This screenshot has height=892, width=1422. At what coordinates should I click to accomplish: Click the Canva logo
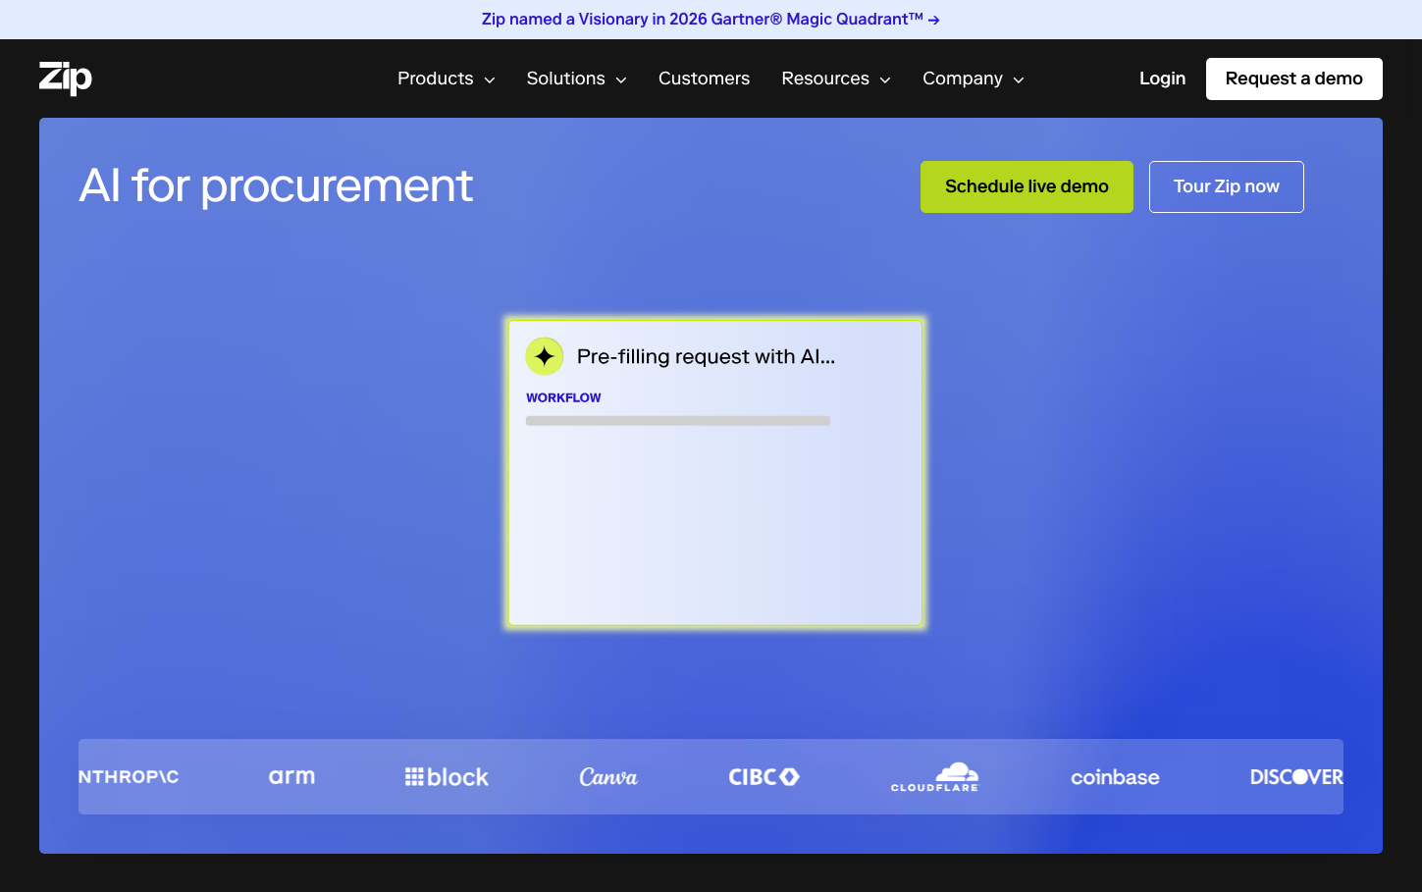608,776
